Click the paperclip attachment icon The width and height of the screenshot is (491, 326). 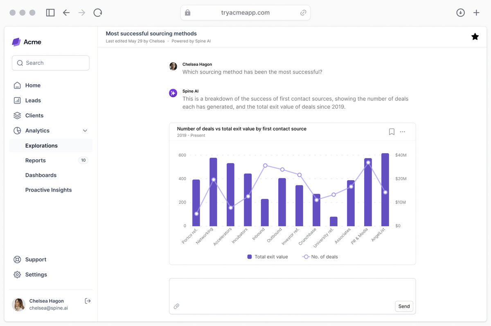(177, 306)
